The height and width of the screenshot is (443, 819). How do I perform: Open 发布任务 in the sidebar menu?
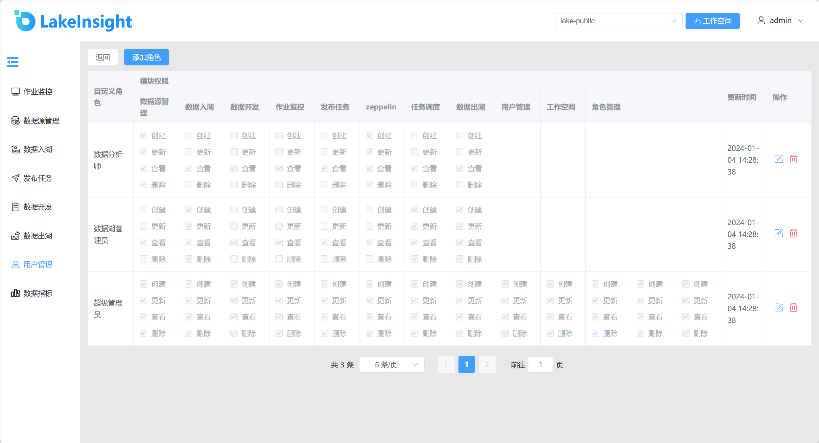38,178
